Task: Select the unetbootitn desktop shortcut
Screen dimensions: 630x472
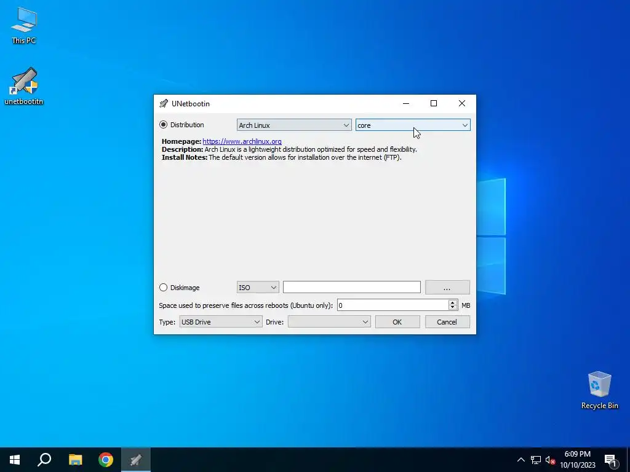Action: coord(24,86)
